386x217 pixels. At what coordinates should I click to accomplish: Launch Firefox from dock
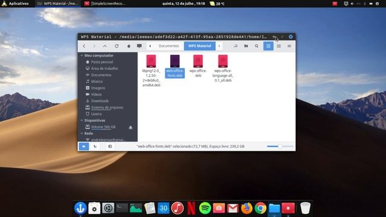247,208
